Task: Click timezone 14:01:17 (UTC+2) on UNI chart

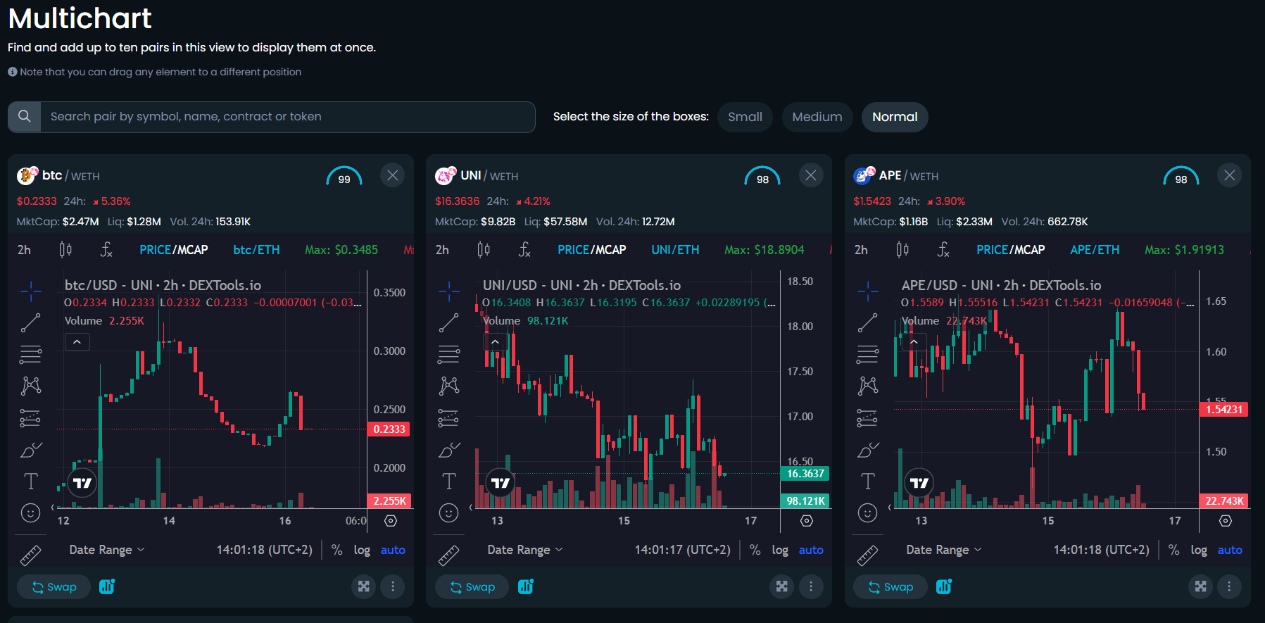Action: pos(683,550)
